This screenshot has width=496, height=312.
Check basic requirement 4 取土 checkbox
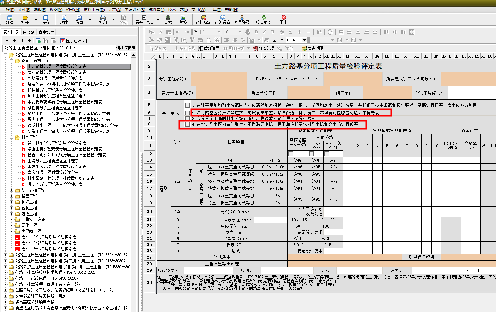[187, 124]
